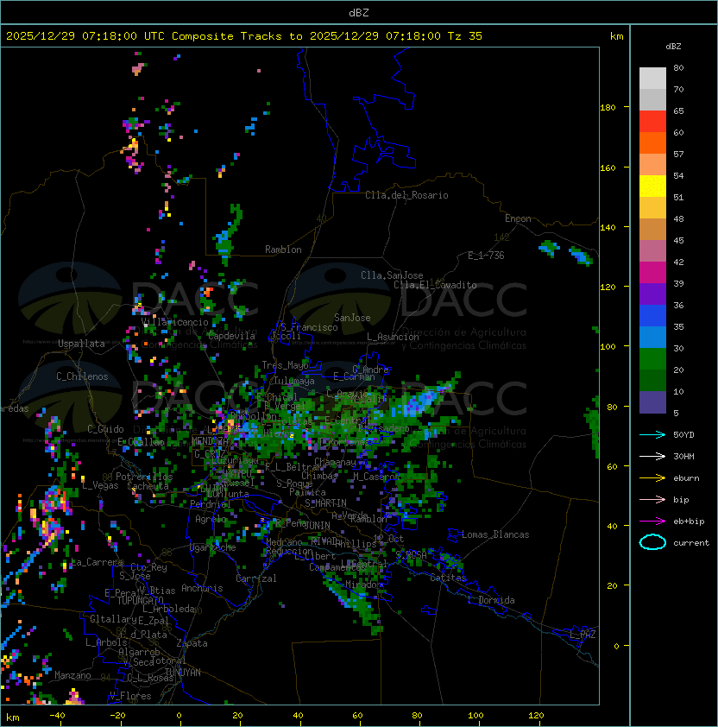
Task: Pick the light gray swatch between 80 and 70
Action: tap(652, 78)
